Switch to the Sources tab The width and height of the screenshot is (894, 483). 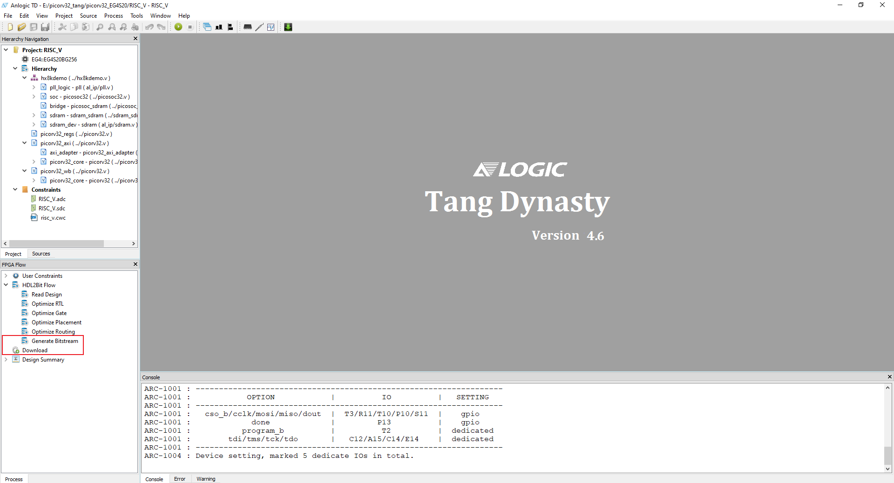point(41,254)
